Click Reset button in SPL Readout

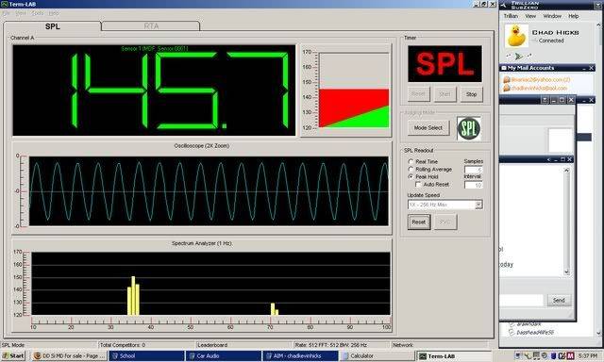click(x=419, y=222)
